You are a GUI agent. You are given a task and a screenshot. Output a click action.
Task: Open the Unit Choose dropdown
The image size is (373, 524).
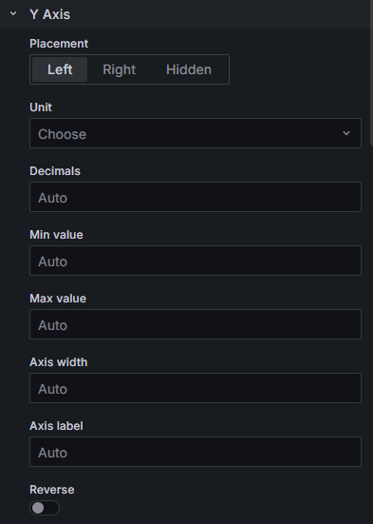(196, 133)
